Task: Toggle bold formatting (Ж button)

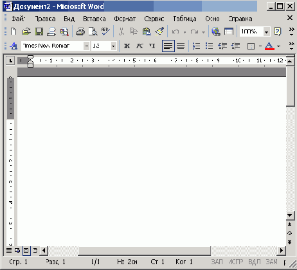Action: (127, 46)
